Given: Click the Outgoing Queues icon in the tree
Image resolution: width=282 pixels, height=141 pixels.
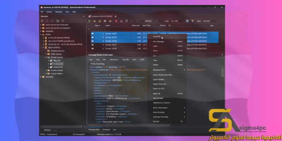Looking at the screenshot, I should click(48, 51).
